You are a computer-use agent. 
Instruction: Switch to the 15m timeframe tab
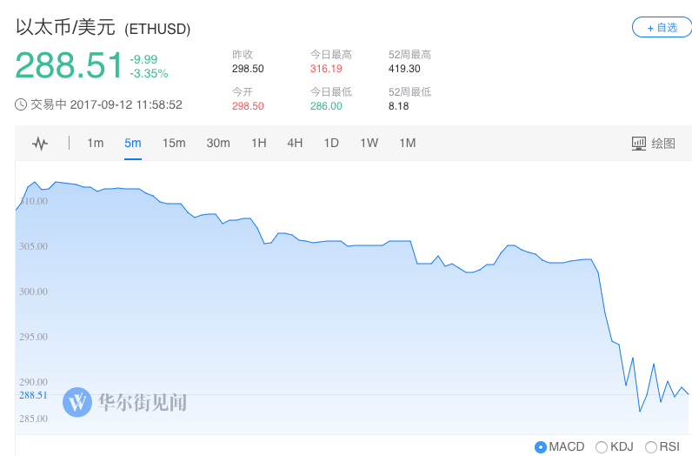174,144
